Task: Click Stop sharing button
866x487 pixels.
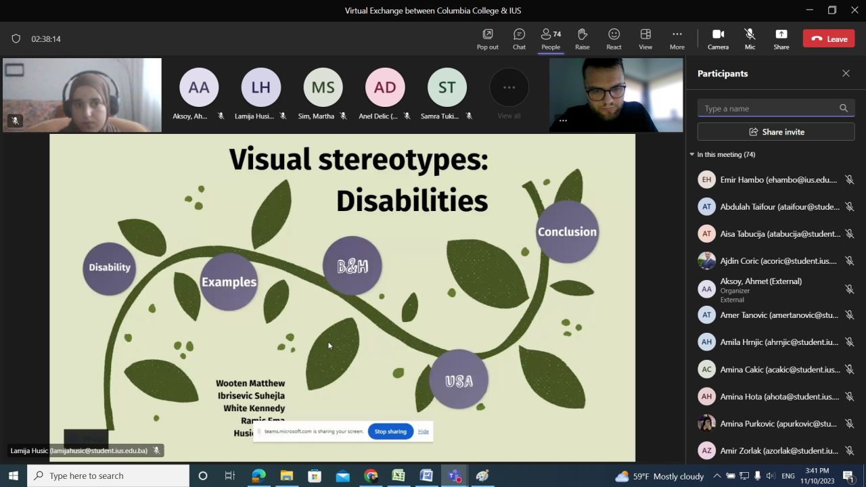Action: click(390, 432)
